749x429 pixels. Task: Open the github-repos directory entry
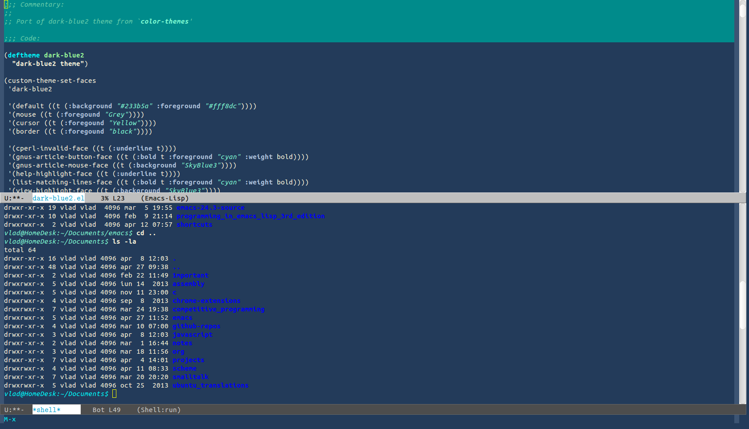[197, 326]
